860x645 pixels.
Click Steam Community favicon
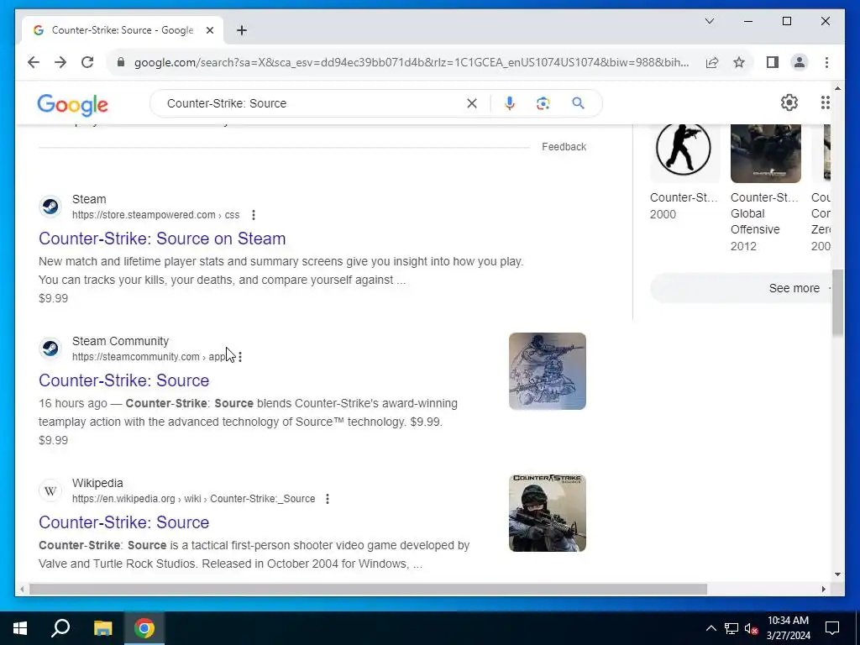[50, 349]
